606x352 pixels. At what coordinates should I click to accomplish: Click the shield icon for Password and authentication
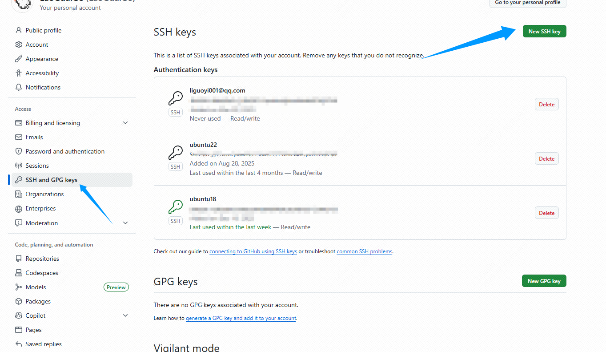pos(19,151)
